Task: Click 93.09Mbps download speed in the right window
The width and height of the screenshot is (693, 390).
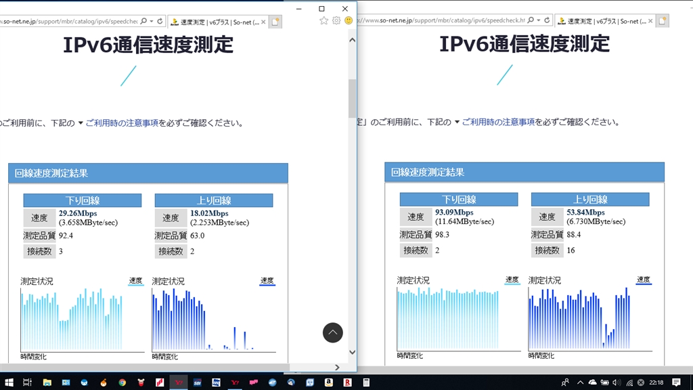Action: coord(454,213)
